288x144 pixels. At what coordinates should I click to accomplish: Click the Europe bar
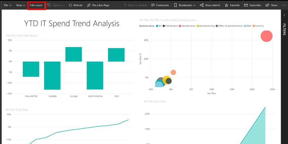[74, 54]
